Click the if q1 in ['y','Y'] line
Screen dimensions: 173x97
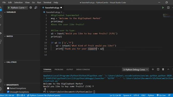click(x=62, y=43)
